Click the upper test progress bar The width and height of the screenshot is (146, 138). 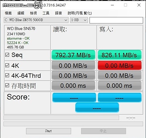tap(61, 118)
